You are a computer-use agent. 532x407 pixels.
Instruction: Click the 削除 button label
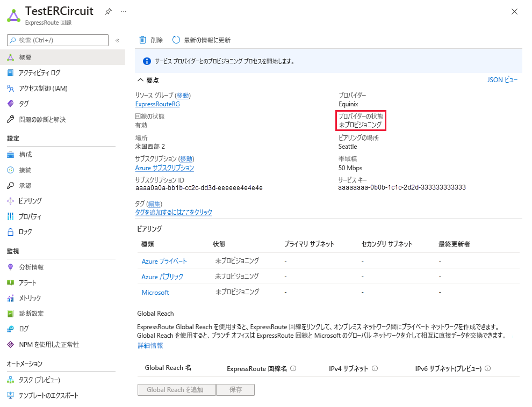click(156, 40)
